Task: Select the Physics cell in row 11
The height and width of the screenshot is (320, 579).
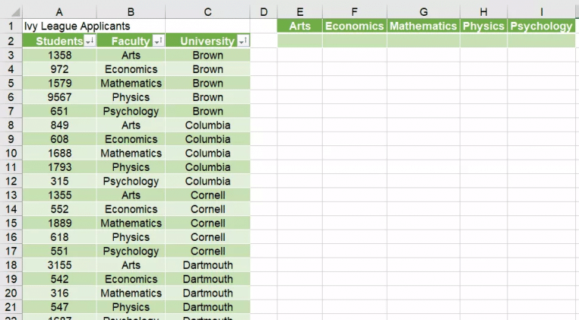Action: (131, 167)
